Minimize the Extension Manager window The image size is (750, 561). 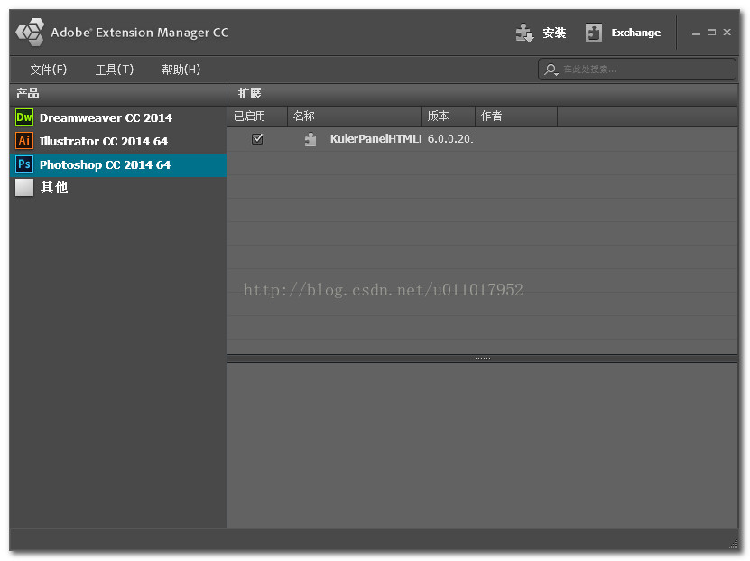click(x=696, y=33)
